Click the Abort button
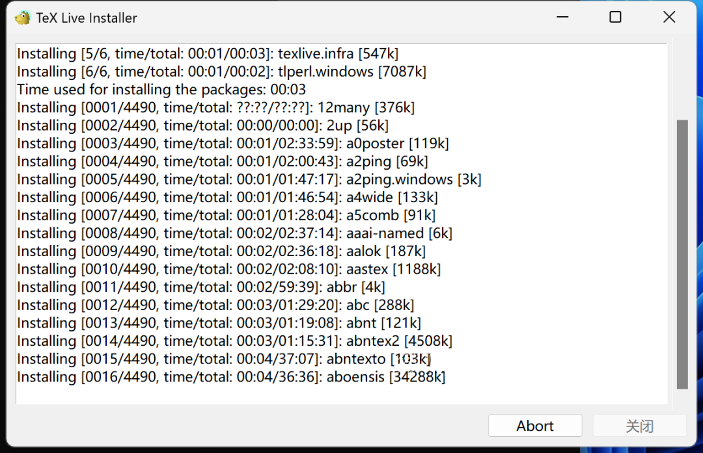The height and width of the screenshot is (453, 703). [535, 426]
